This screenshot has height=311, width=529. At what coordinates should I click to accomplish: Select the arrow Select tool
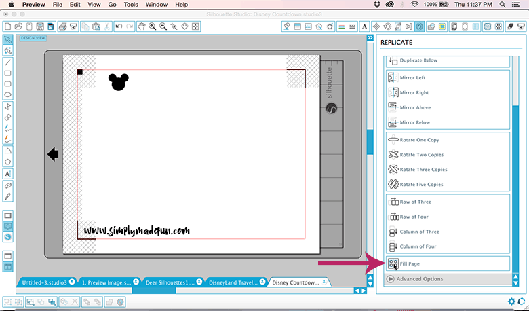(7, 40)
